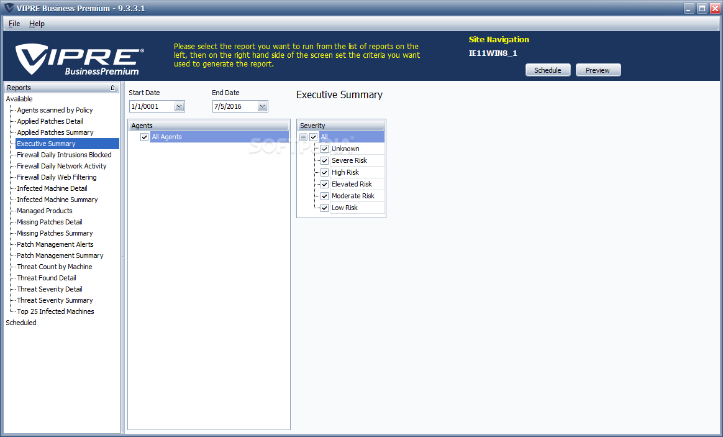The width and height of the screenshot is (723, 437).
Task: Toggle the All Agents checkbox
Action: [x=144, y=137]
